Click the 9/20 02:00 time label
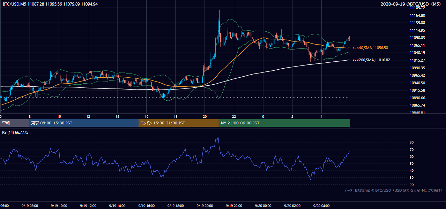The image size is (446, 209). [292, 206]
